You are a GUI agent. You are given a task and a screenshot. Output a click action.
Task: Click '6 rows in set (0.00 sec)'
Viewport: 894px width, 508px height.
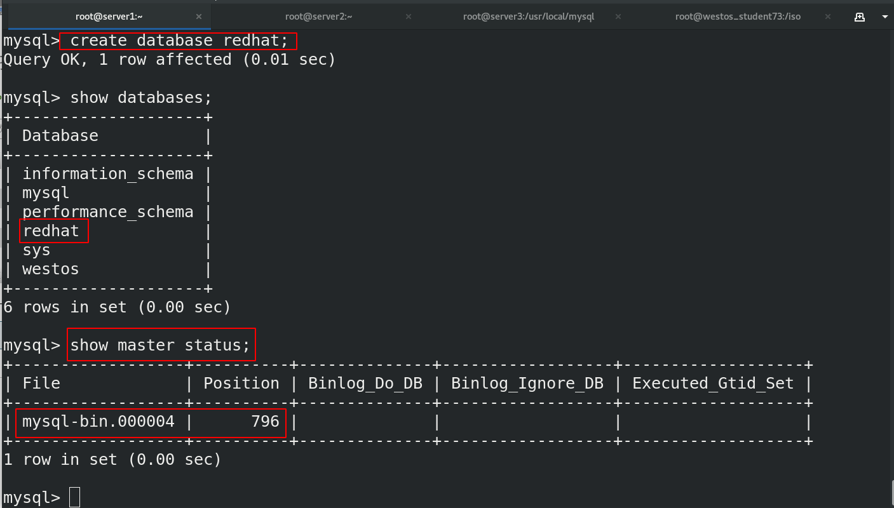coord(117,307)
